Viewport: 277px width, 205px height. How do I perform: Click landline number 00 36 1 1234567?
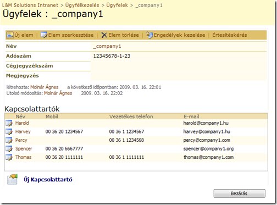tap(126, 131)
